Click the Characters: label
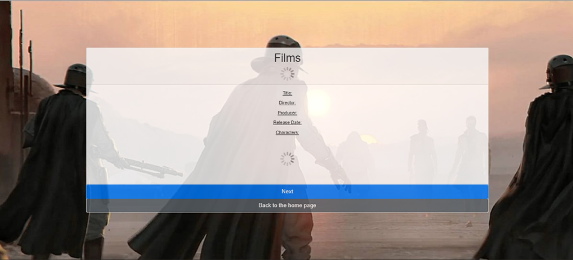The width and height of the screenshot is (573, 260). (x=287, y=132)
